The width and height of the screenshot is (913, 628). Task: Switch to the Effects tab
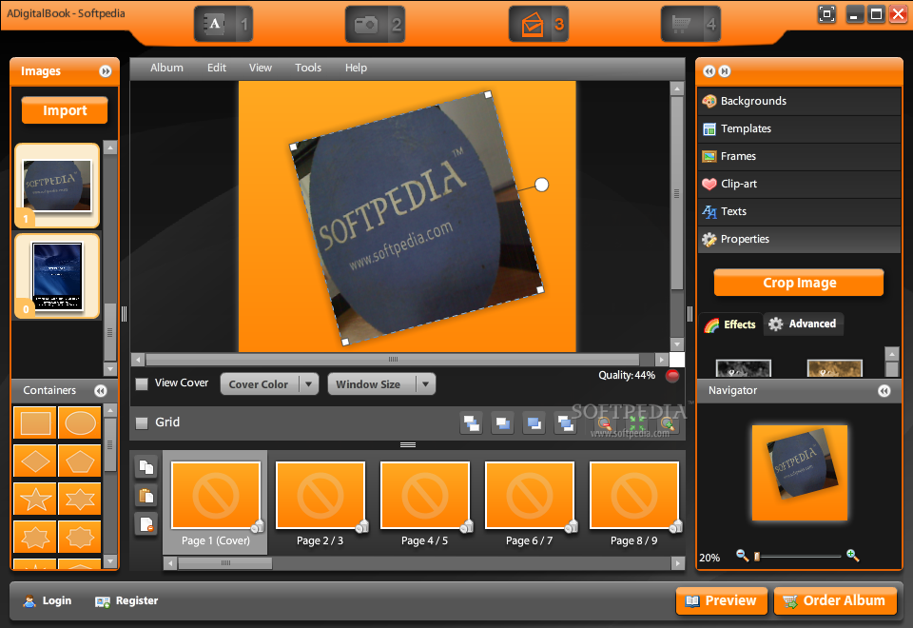(730, 324)
